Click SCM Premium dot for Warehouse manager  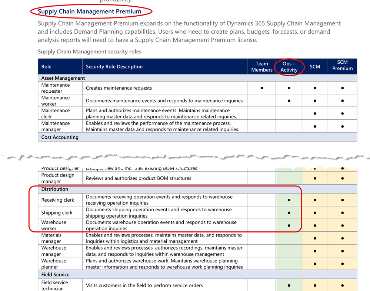click(x=342, y=251)
